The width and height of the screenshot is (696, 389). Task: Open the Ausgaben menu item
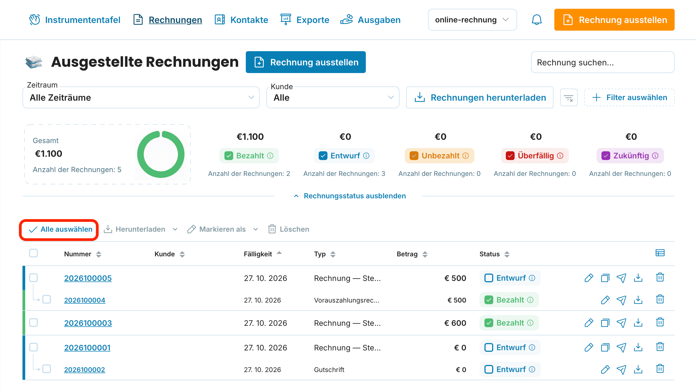pos(370,20)
